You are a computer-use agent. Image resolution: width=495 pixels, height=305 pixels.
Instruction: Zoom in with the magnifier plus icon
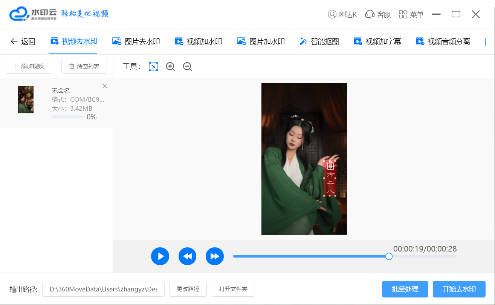click(x=171, y=67)
